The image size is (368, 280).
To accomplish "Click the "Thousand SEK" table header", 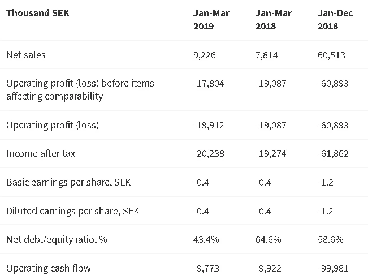I will (38, 13).
